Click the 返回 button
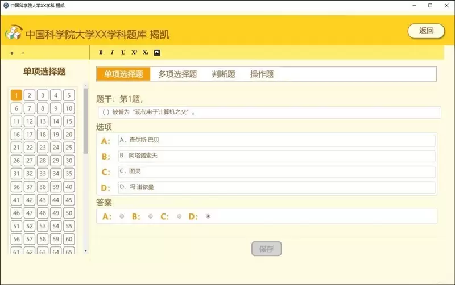This screenshot has width=455, height=285. coord(426,31)
